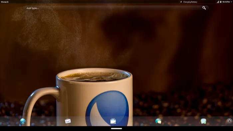Focus the Just type search field
Image resolution: width=233 pixels, height=131 pixels.
click(x=116, y=8)
